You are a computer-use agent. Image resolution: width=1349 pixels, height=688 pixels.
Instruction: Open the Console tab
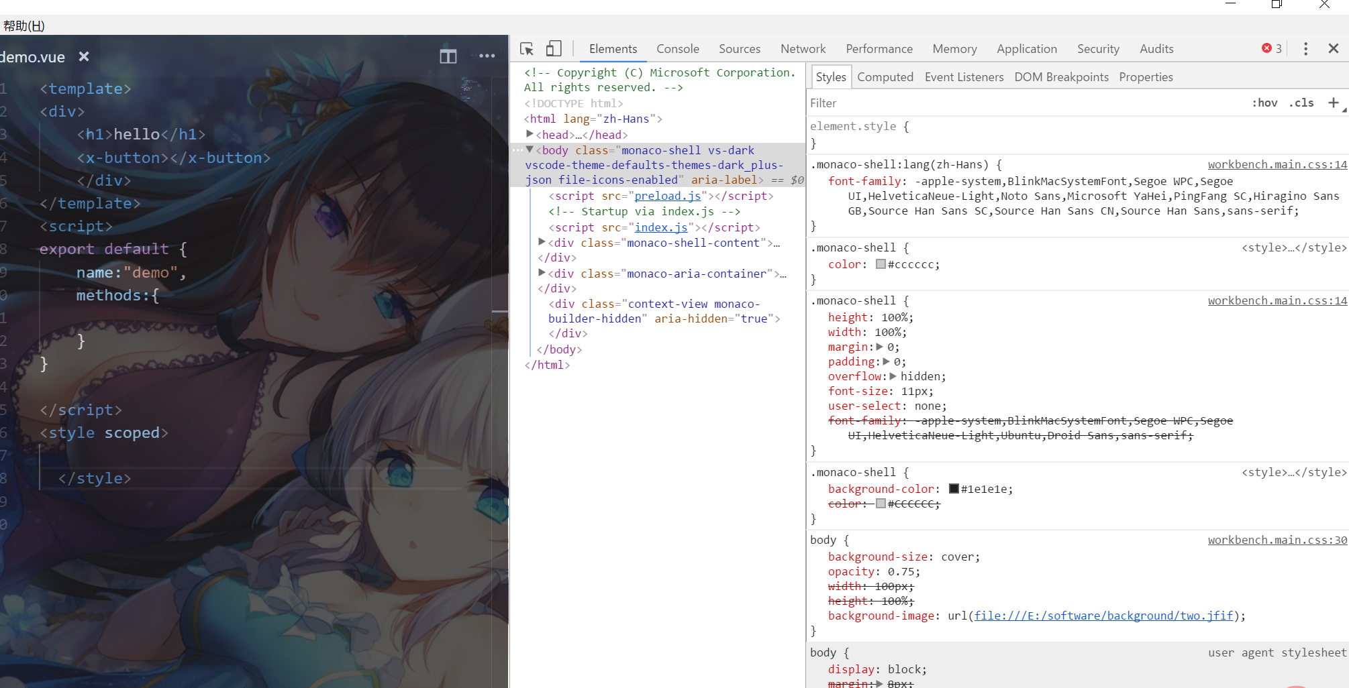pos(678,49)
